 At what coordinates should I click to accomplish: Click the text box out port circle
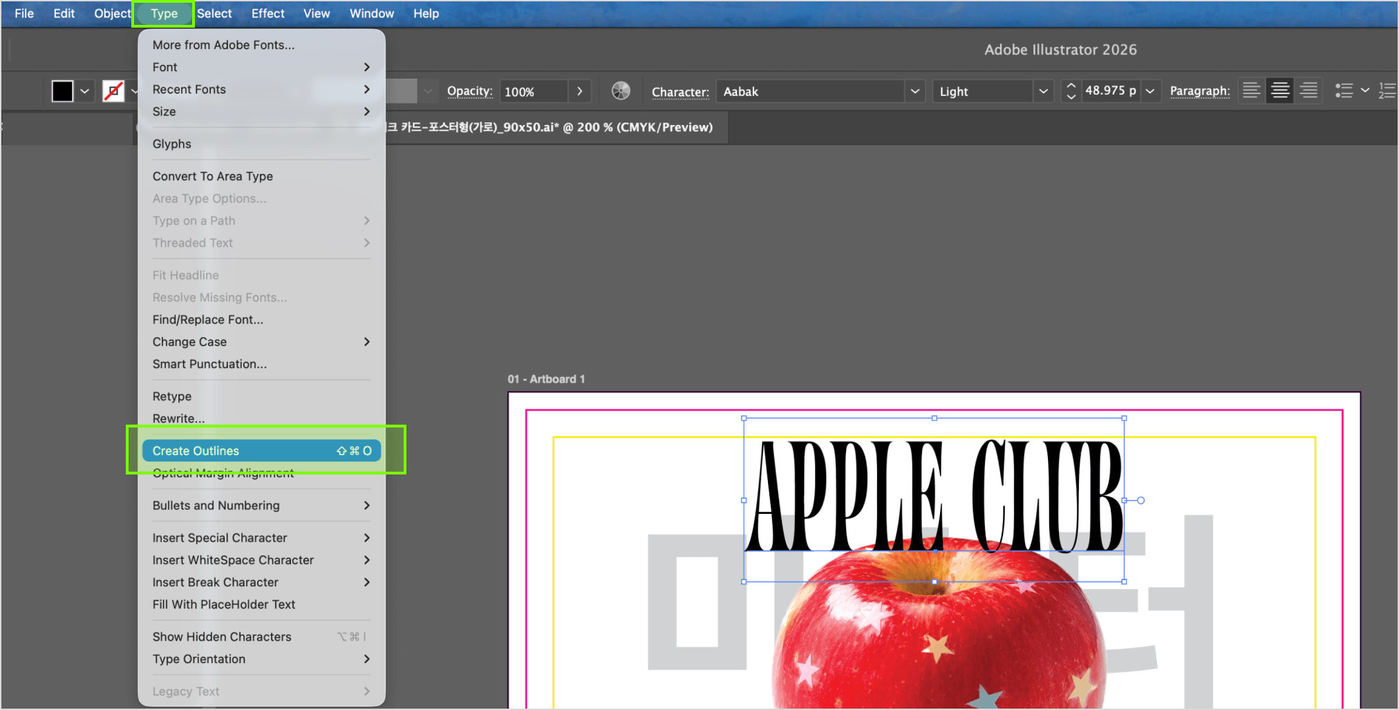coord(1140,500)
